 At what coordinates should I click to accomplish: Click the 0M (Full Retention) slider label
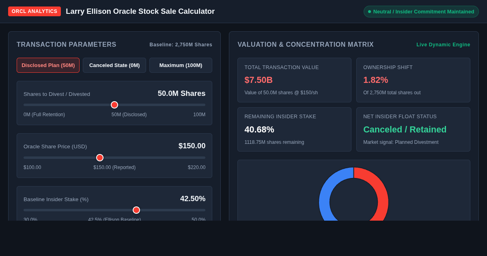coord(44,115)
